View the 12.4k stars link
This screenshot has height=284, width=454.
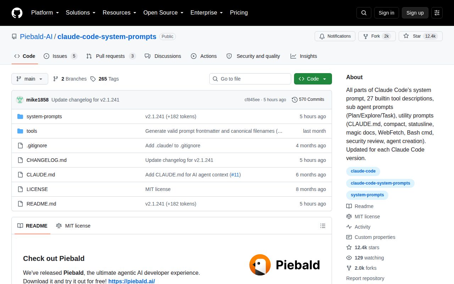click(363, 247)
